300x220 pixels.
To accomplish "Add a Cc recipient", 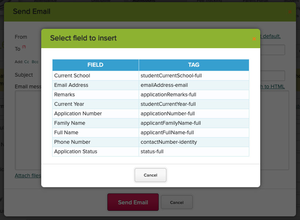I will 27,62.
